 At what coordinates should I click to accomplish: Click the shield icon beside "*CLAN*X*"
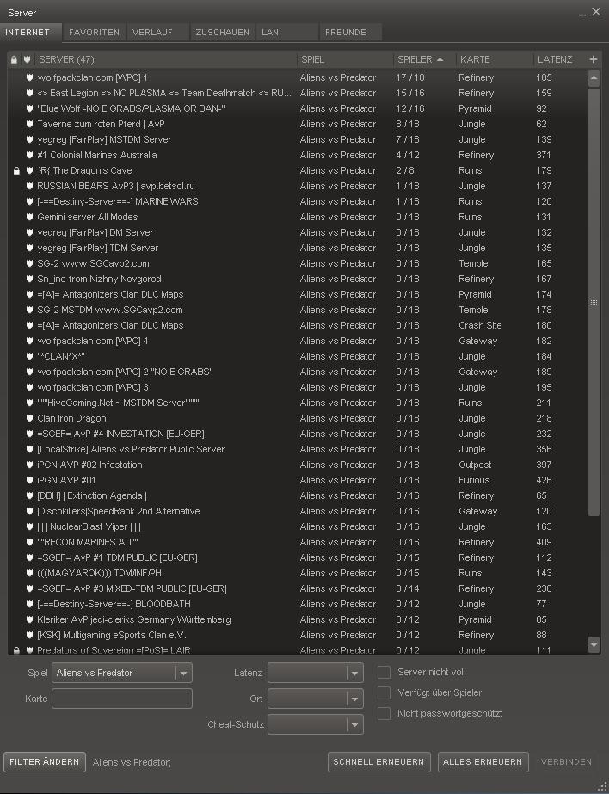tap(29, 356)
